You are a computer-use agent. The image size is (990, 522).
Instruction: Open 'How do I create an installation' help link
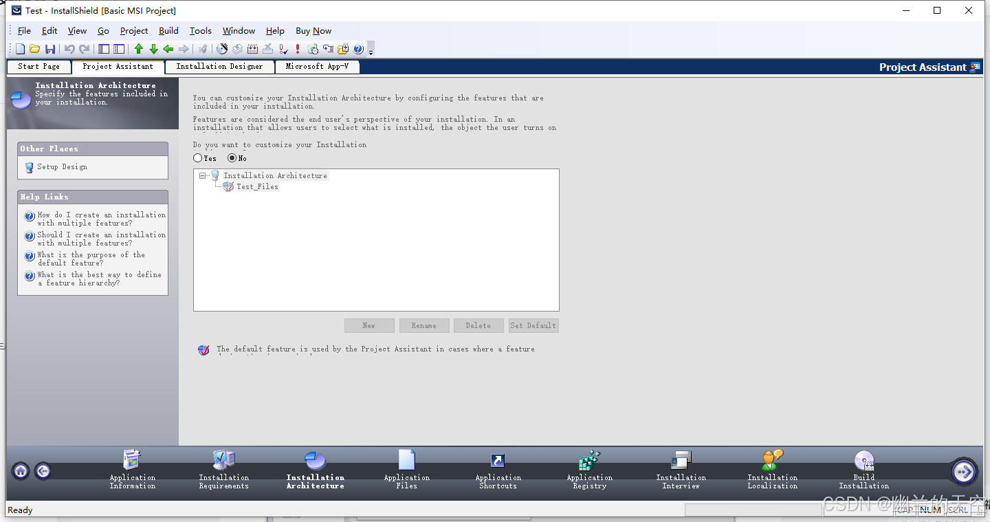click(x=101, y=219)
